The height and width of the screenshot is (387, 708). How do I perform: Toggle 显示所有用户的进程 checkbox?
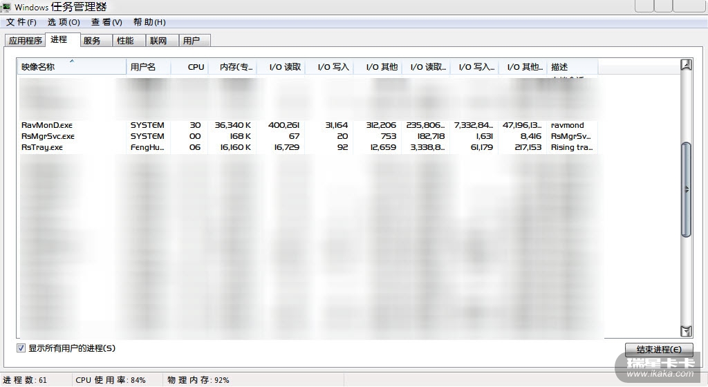tap(21, 348)
